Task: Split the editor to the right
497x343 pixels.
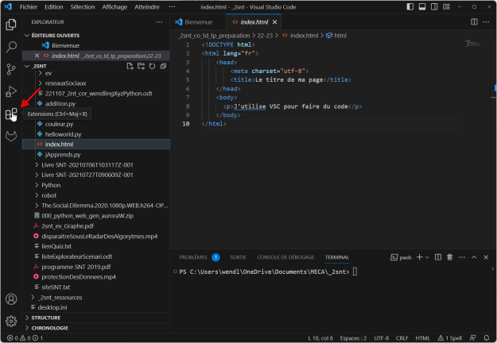Action: point(474,21)
